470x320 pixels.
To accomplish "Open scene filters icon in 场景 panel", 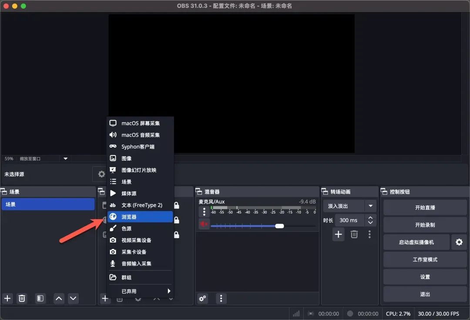I will point(40,298).
